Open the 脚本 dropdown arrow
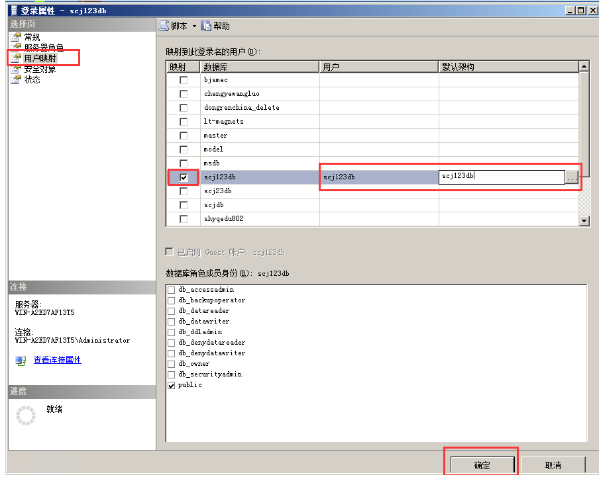The image size is (599, 481). pos(194,26)
